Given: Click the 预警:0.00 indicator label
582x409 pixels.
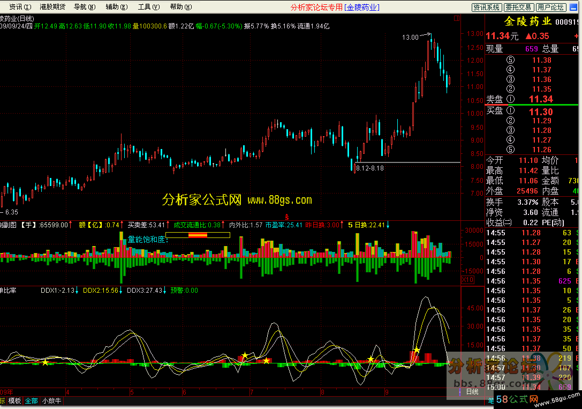Looking at the screenshot, I should [184, 291].
